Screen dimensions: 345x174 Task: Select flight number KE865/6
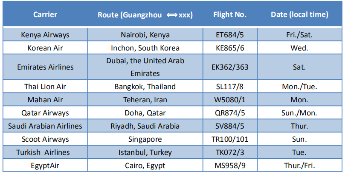tap(230, 48)
